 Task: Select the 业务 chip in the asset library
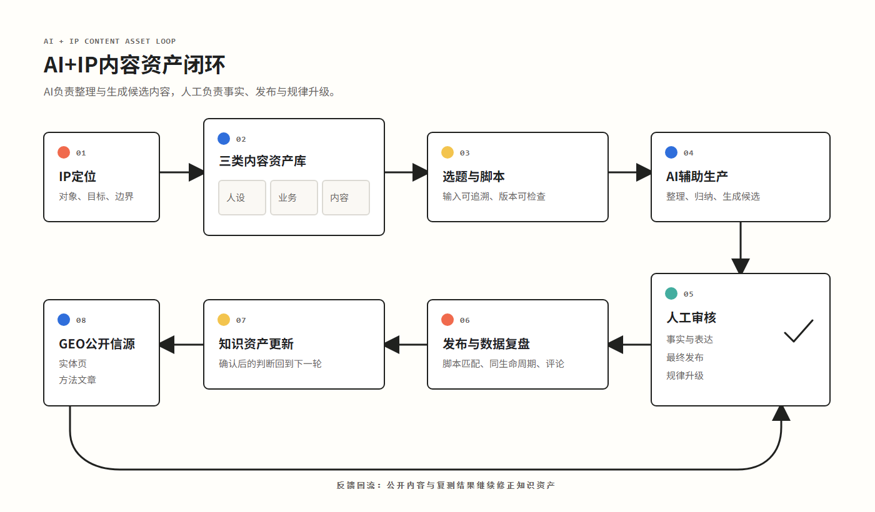click(x=294, y=197)
